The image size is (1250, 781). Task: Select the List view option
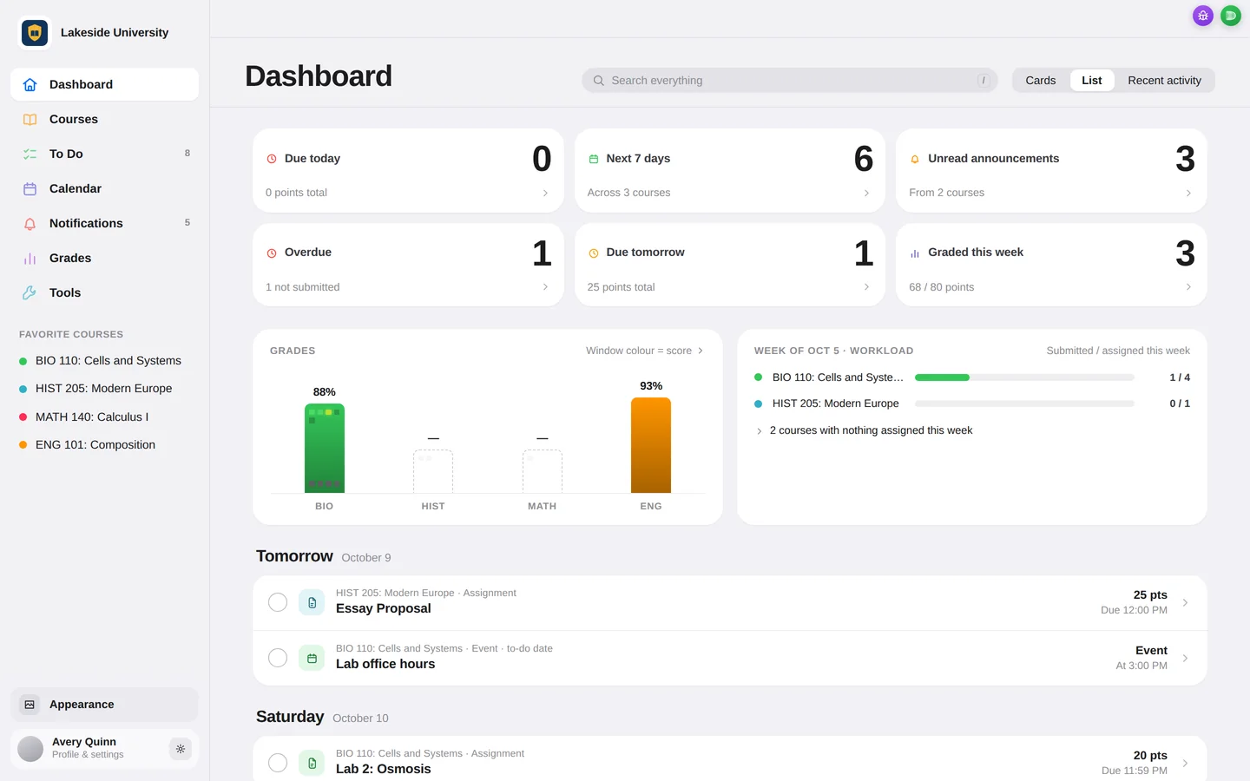point(1092,81)
